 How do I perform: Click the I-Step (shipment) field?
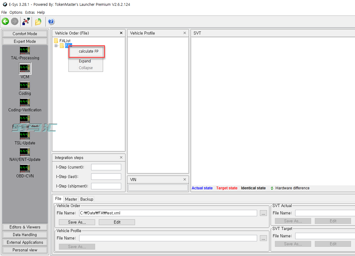click(106, 186)
